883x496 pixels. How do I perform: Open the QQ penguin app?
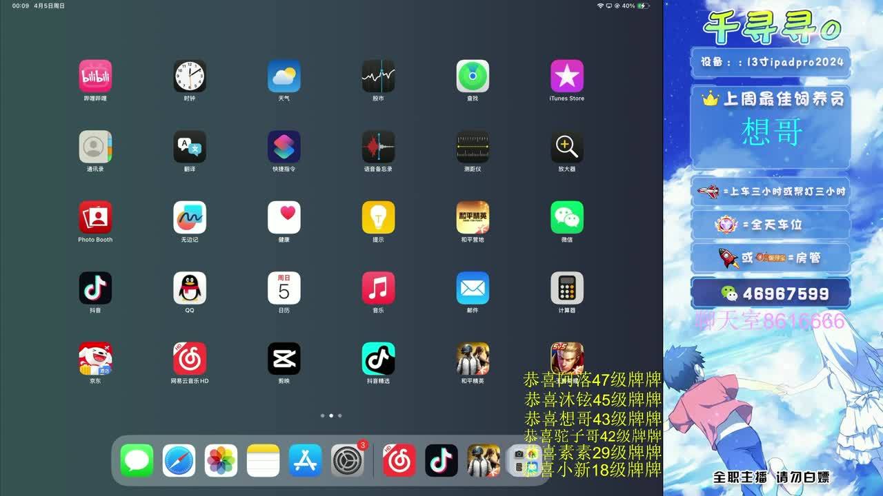(x=190, y=288)
